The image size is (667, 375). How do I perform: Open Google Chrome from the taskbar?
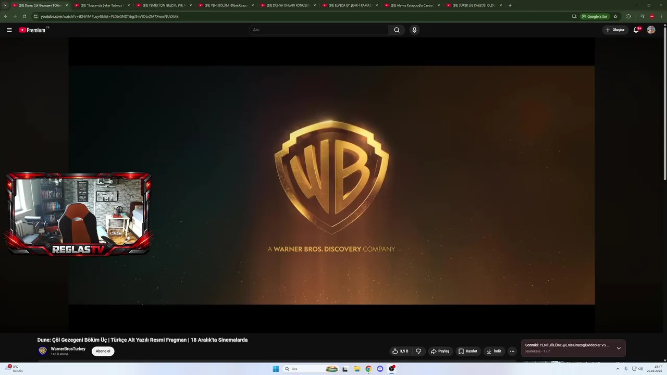(x=368, y=369)
